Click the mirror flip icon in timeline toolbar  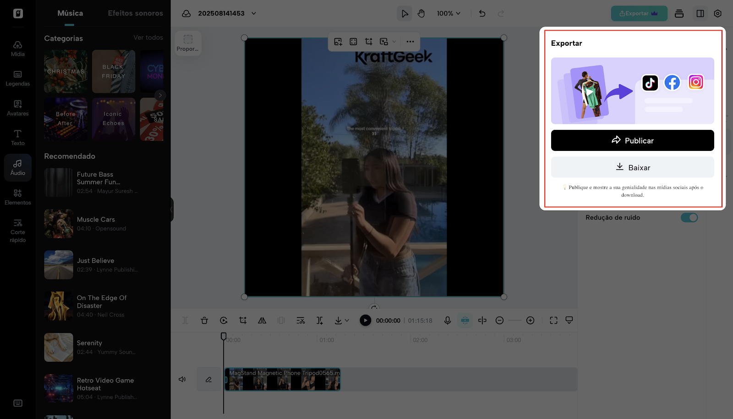click(262, 321)
